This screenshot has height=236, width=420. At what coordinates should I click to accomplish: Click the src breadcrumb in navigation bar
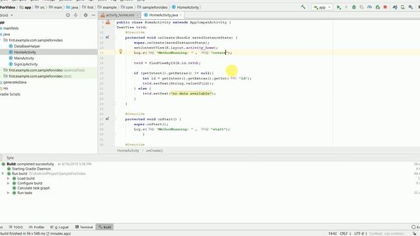click(x=40, y=7)
